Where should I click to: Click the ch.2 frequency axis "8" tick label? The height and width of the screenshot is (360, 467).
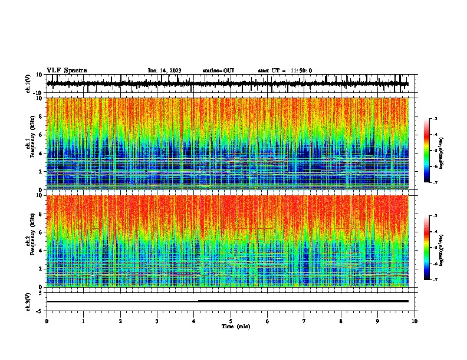(x=41, y=214)
